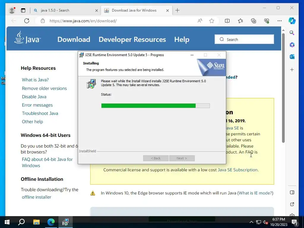
Task: Open the Troubleshoot Java link
Action: [x=40, y=113]
